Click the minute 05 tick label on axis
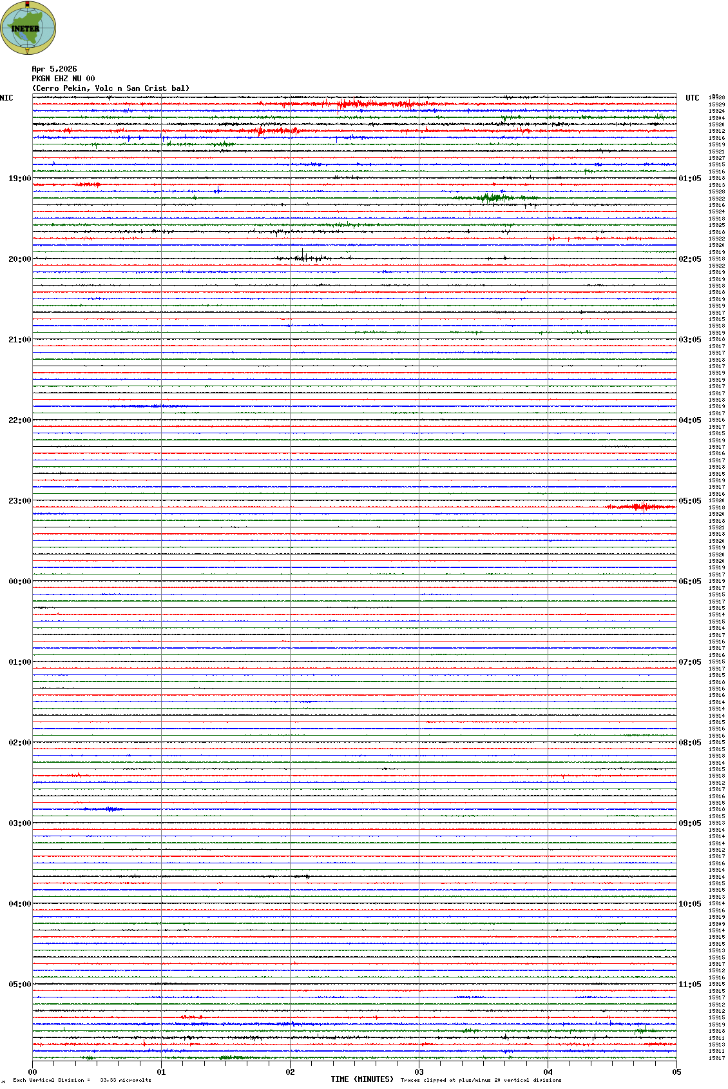This screenshot has width=728, height=1089. tap(676, 1072)
